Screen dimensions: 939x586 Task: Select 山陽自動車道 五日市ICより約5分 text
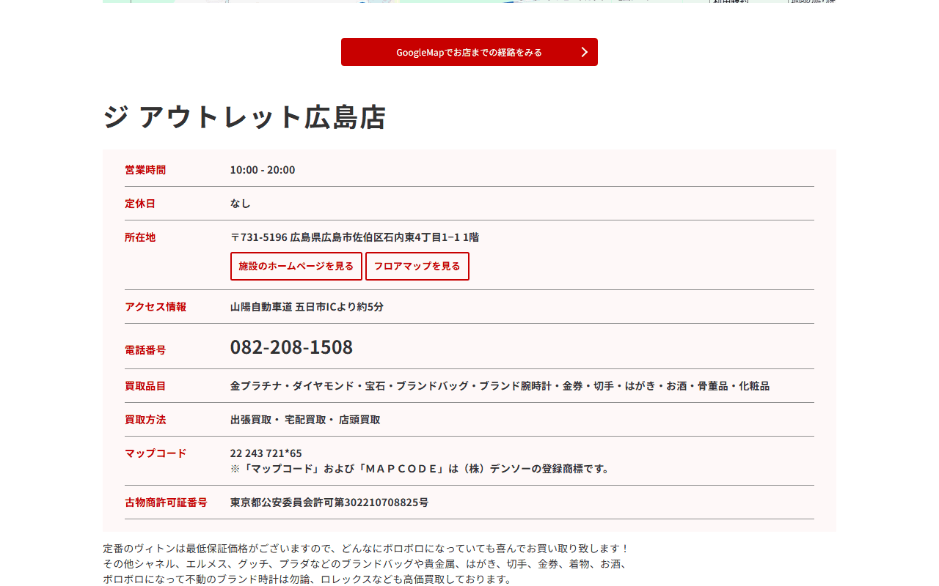pos(307,307)
